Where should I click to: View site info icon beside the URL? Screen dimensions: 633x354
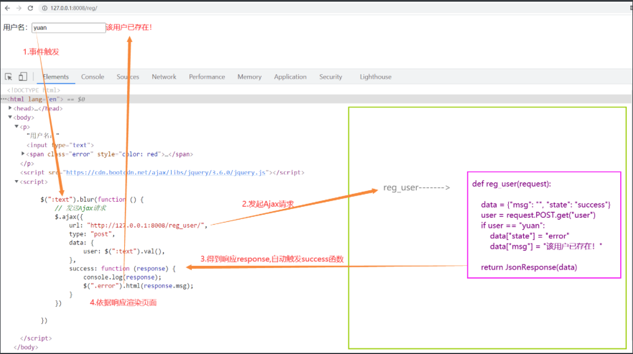click(45, 8)
